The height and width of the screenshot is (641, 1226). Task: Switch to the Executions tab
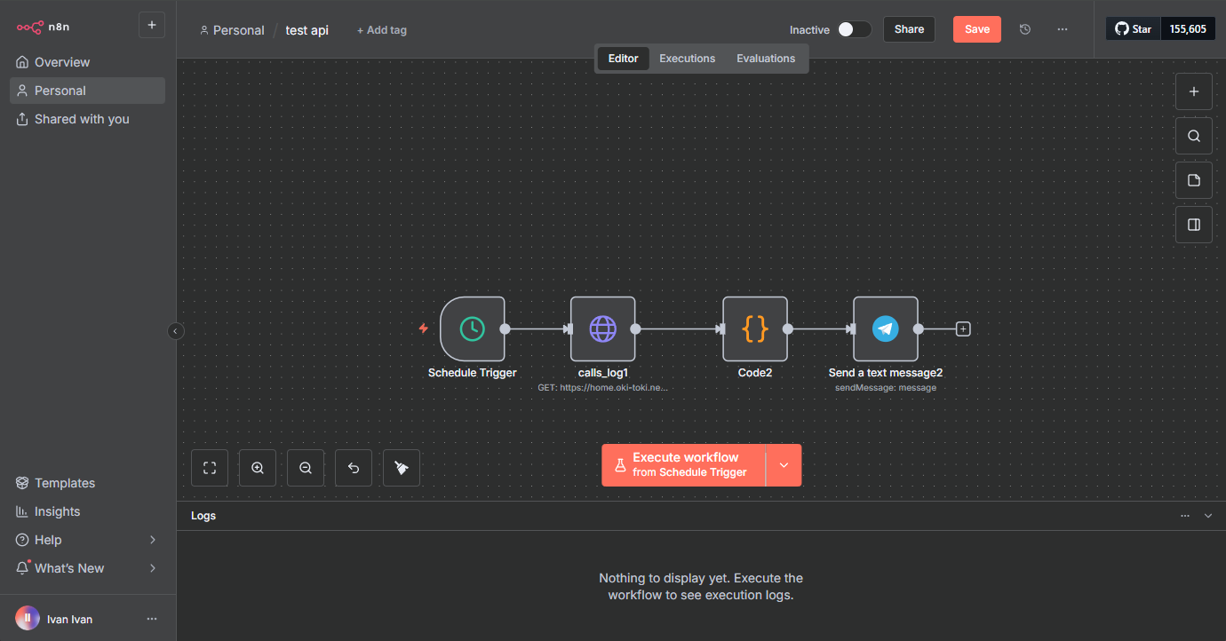[x=687, y=59]
